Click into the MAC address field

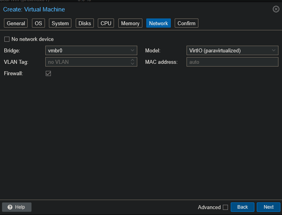[232, 62]
